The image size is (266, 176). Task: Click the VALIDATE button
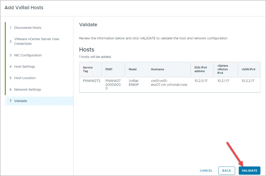[x=249, y=171]
